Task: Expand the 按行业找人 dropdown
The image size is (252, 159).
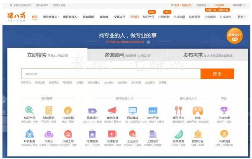Action: 71,17
